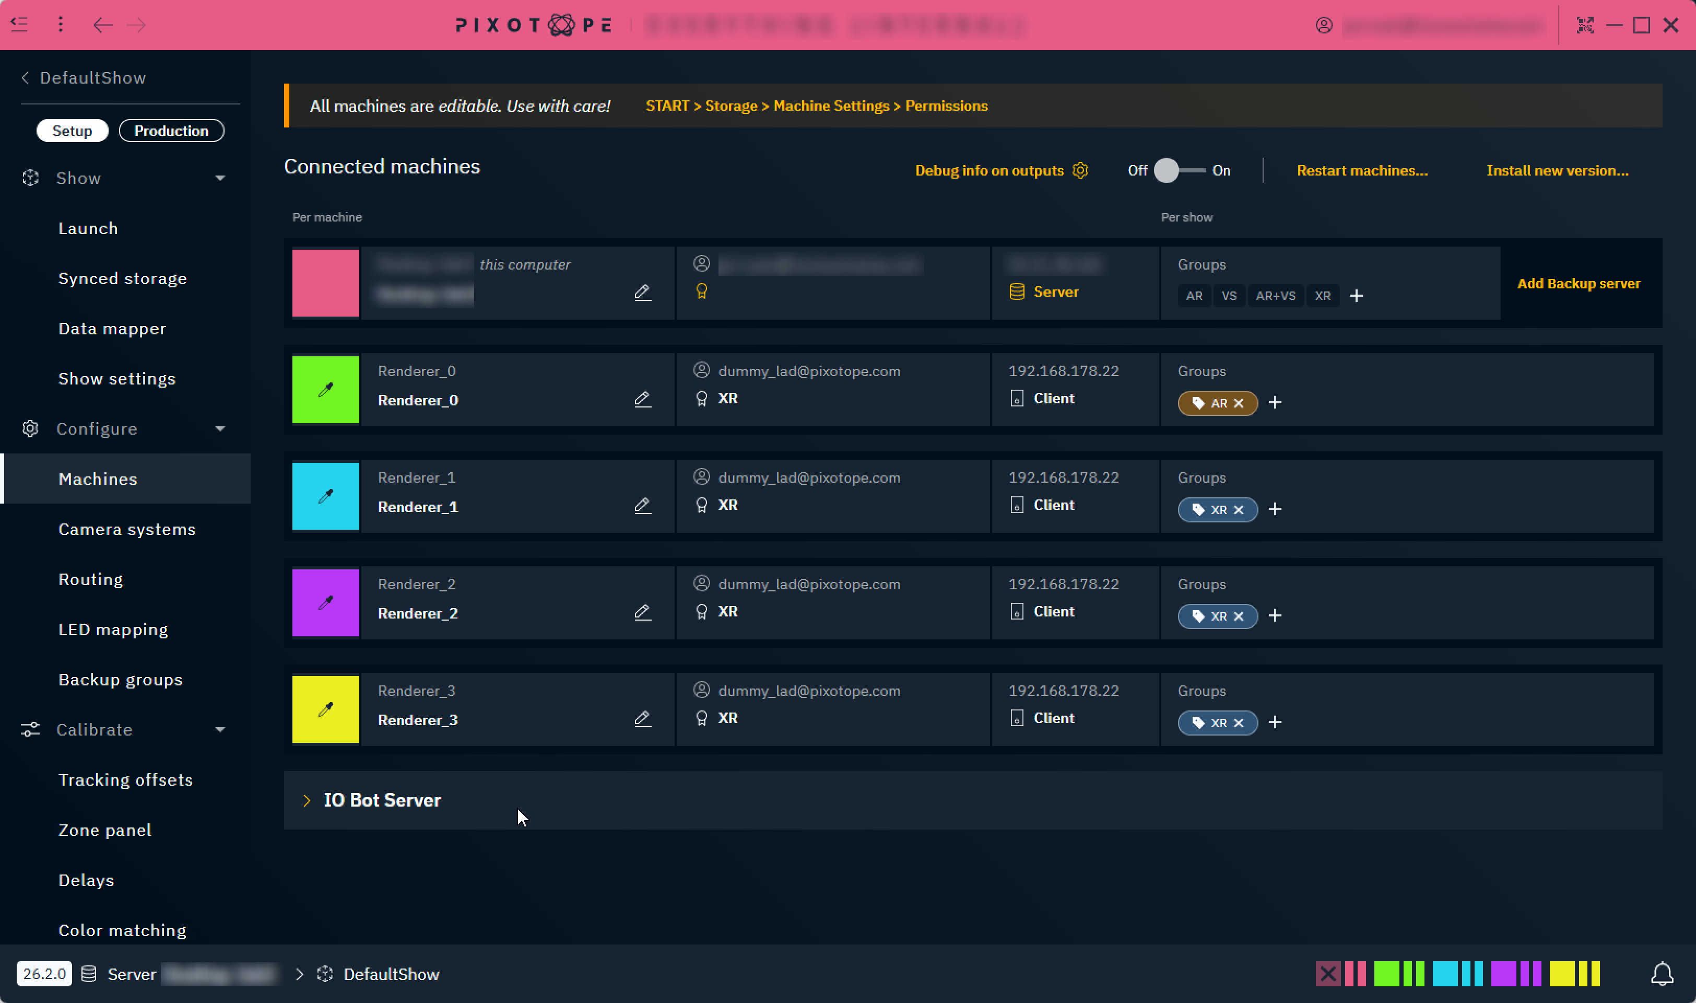Open LED mapping page

[x=113, y=629]
